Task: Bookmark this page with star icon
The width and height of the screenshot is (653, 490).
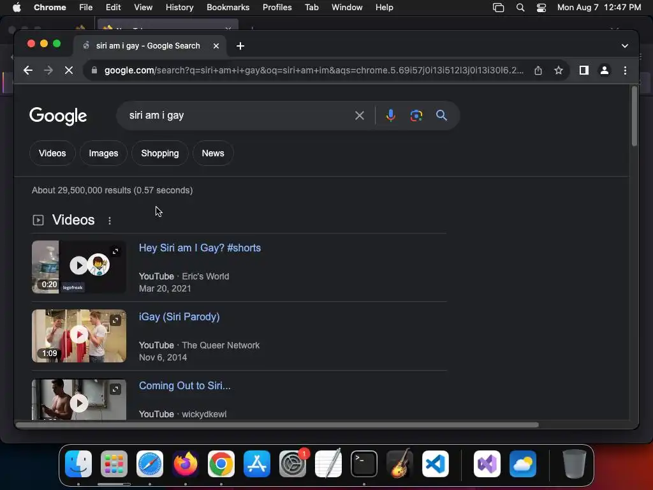Action: tap(559, 70)
